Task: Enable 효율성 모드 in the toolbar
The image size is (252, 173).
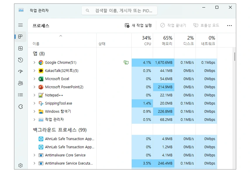Action: (x=206, y=25)
